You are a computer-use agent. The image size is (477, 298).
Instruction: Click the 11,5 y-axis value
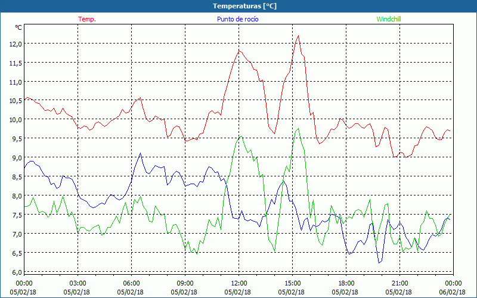point(16,63)
